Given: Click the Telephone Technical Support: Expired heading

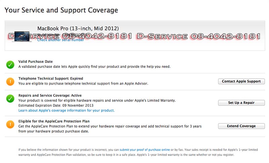Looking at the screenshot, I should (50, 79).
